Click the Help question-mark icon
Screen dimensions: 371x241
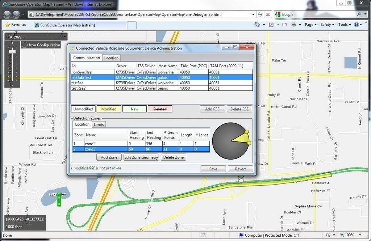(357, 24)
